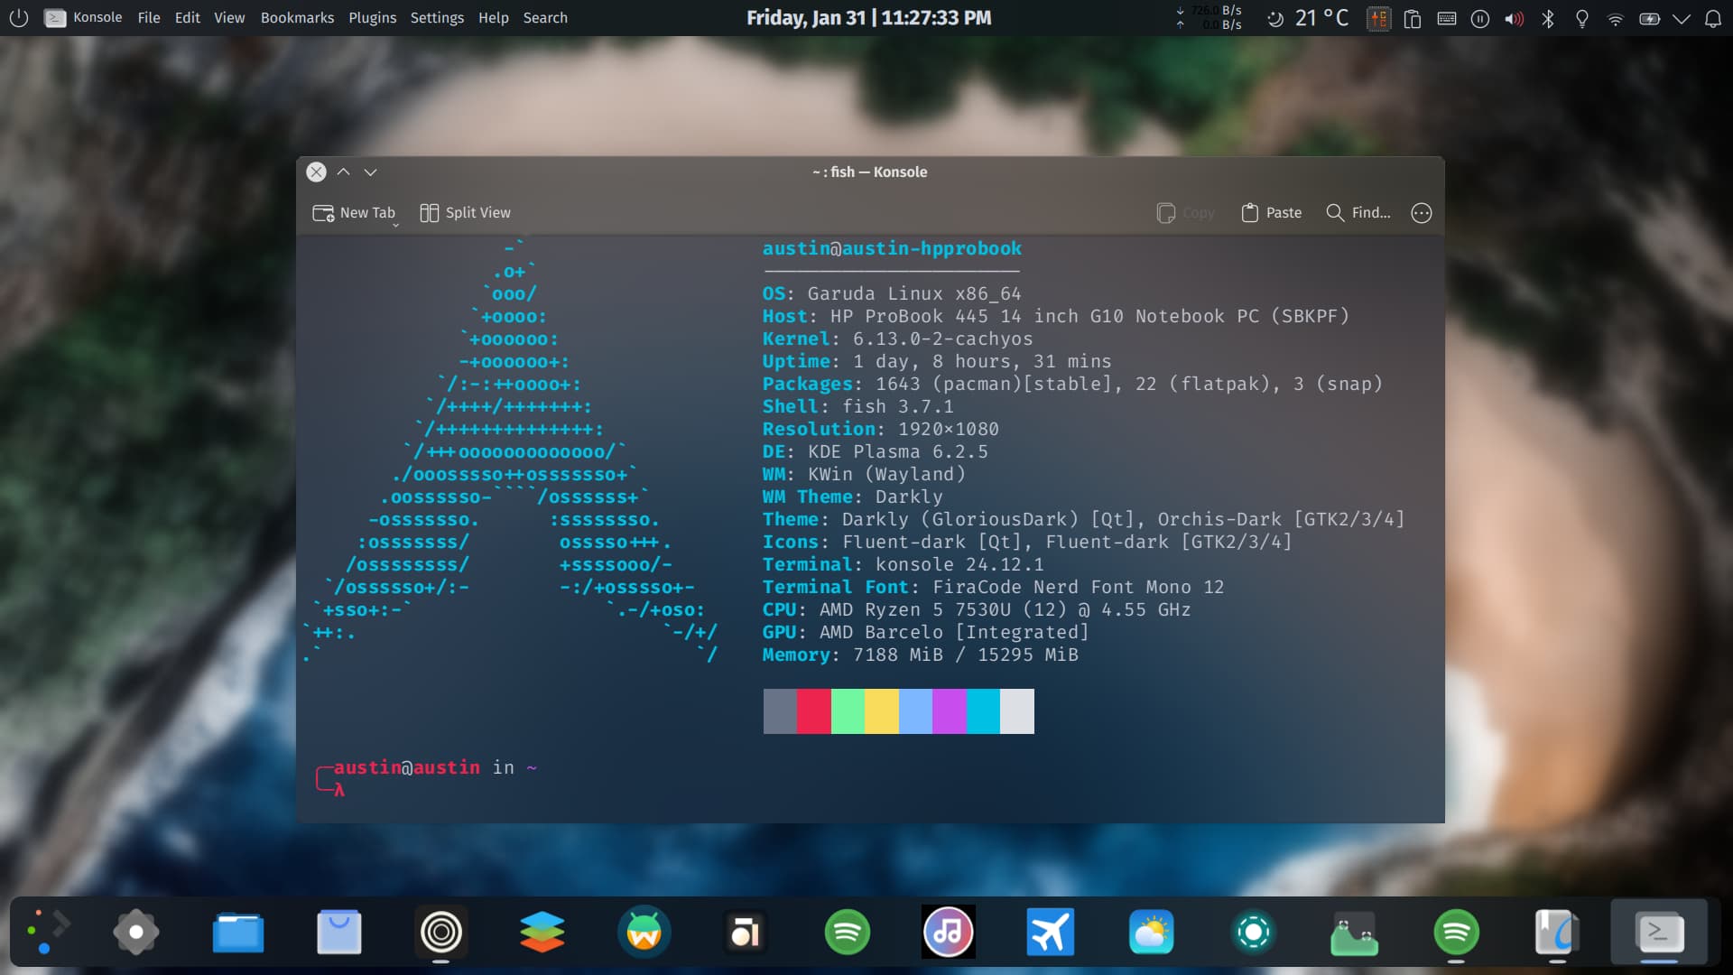Open the Settings menu
The image size is (1733, 975).
point(437,17)
